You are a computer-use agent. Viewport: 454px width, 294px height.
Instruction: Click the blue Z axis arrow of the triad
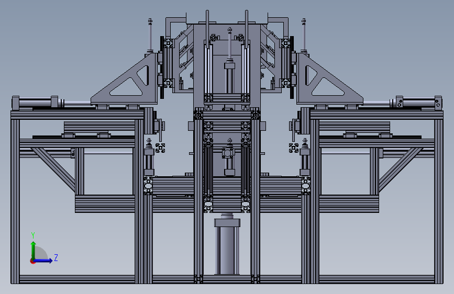click(x=43, y=261)
